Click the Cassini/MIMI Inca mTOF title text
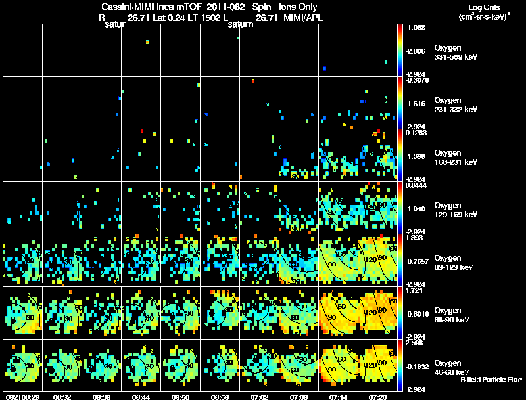 click(151, 7)
